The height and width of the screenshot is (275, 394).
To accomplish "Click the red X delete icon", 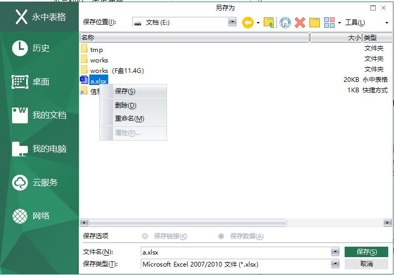I will point(300,23).
